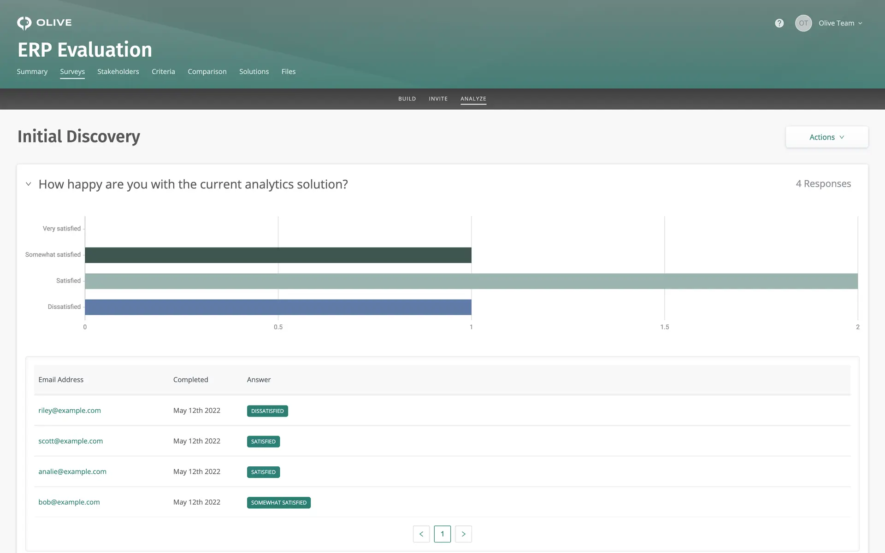Screen dimensions: 885x553
Task: Open the Stakeholders tab
Action: [118, 71]
